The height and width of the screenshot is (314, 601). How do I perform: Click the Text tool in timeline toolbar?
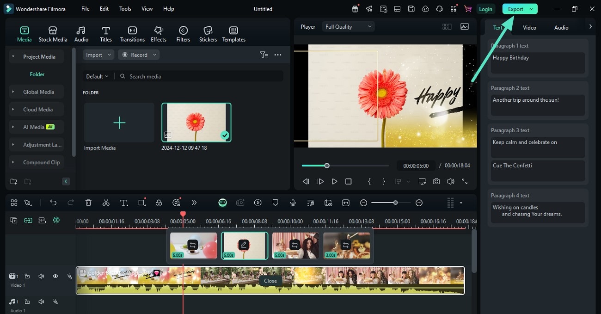(124, 203)
